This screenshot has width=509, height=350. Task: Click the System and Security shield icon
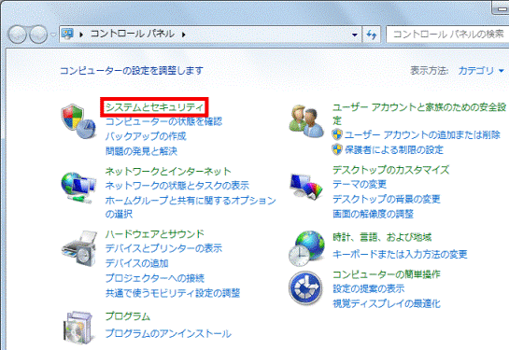click(78, 121)
